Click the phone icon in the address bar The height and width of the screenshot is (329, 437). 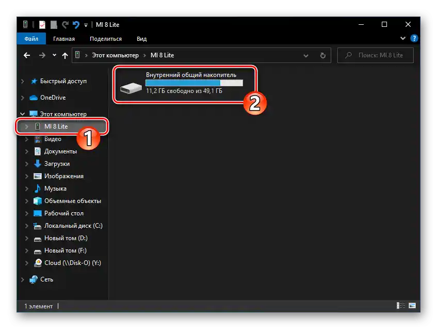tap(77, 55)
